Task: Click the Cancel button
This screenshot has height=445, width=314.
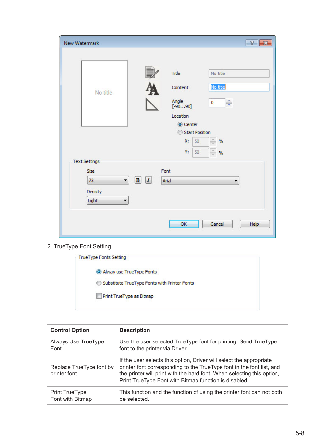Action: click(x=217, y=224)
